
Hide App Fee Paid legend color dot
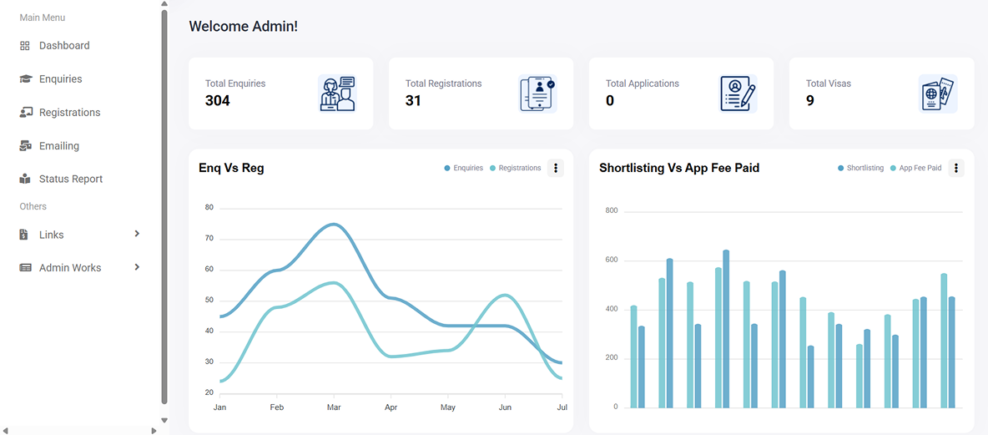[894, 169]
